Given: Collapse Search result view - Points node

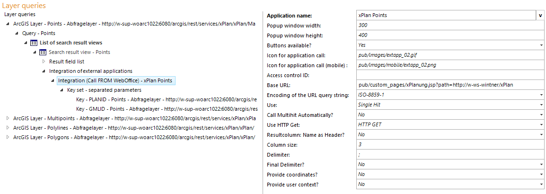Looking at the screenshot, I should [x=35, y=52].
